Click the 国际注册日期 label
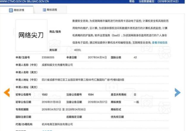Viewport: 186px width, 131px height. [23, 117]
